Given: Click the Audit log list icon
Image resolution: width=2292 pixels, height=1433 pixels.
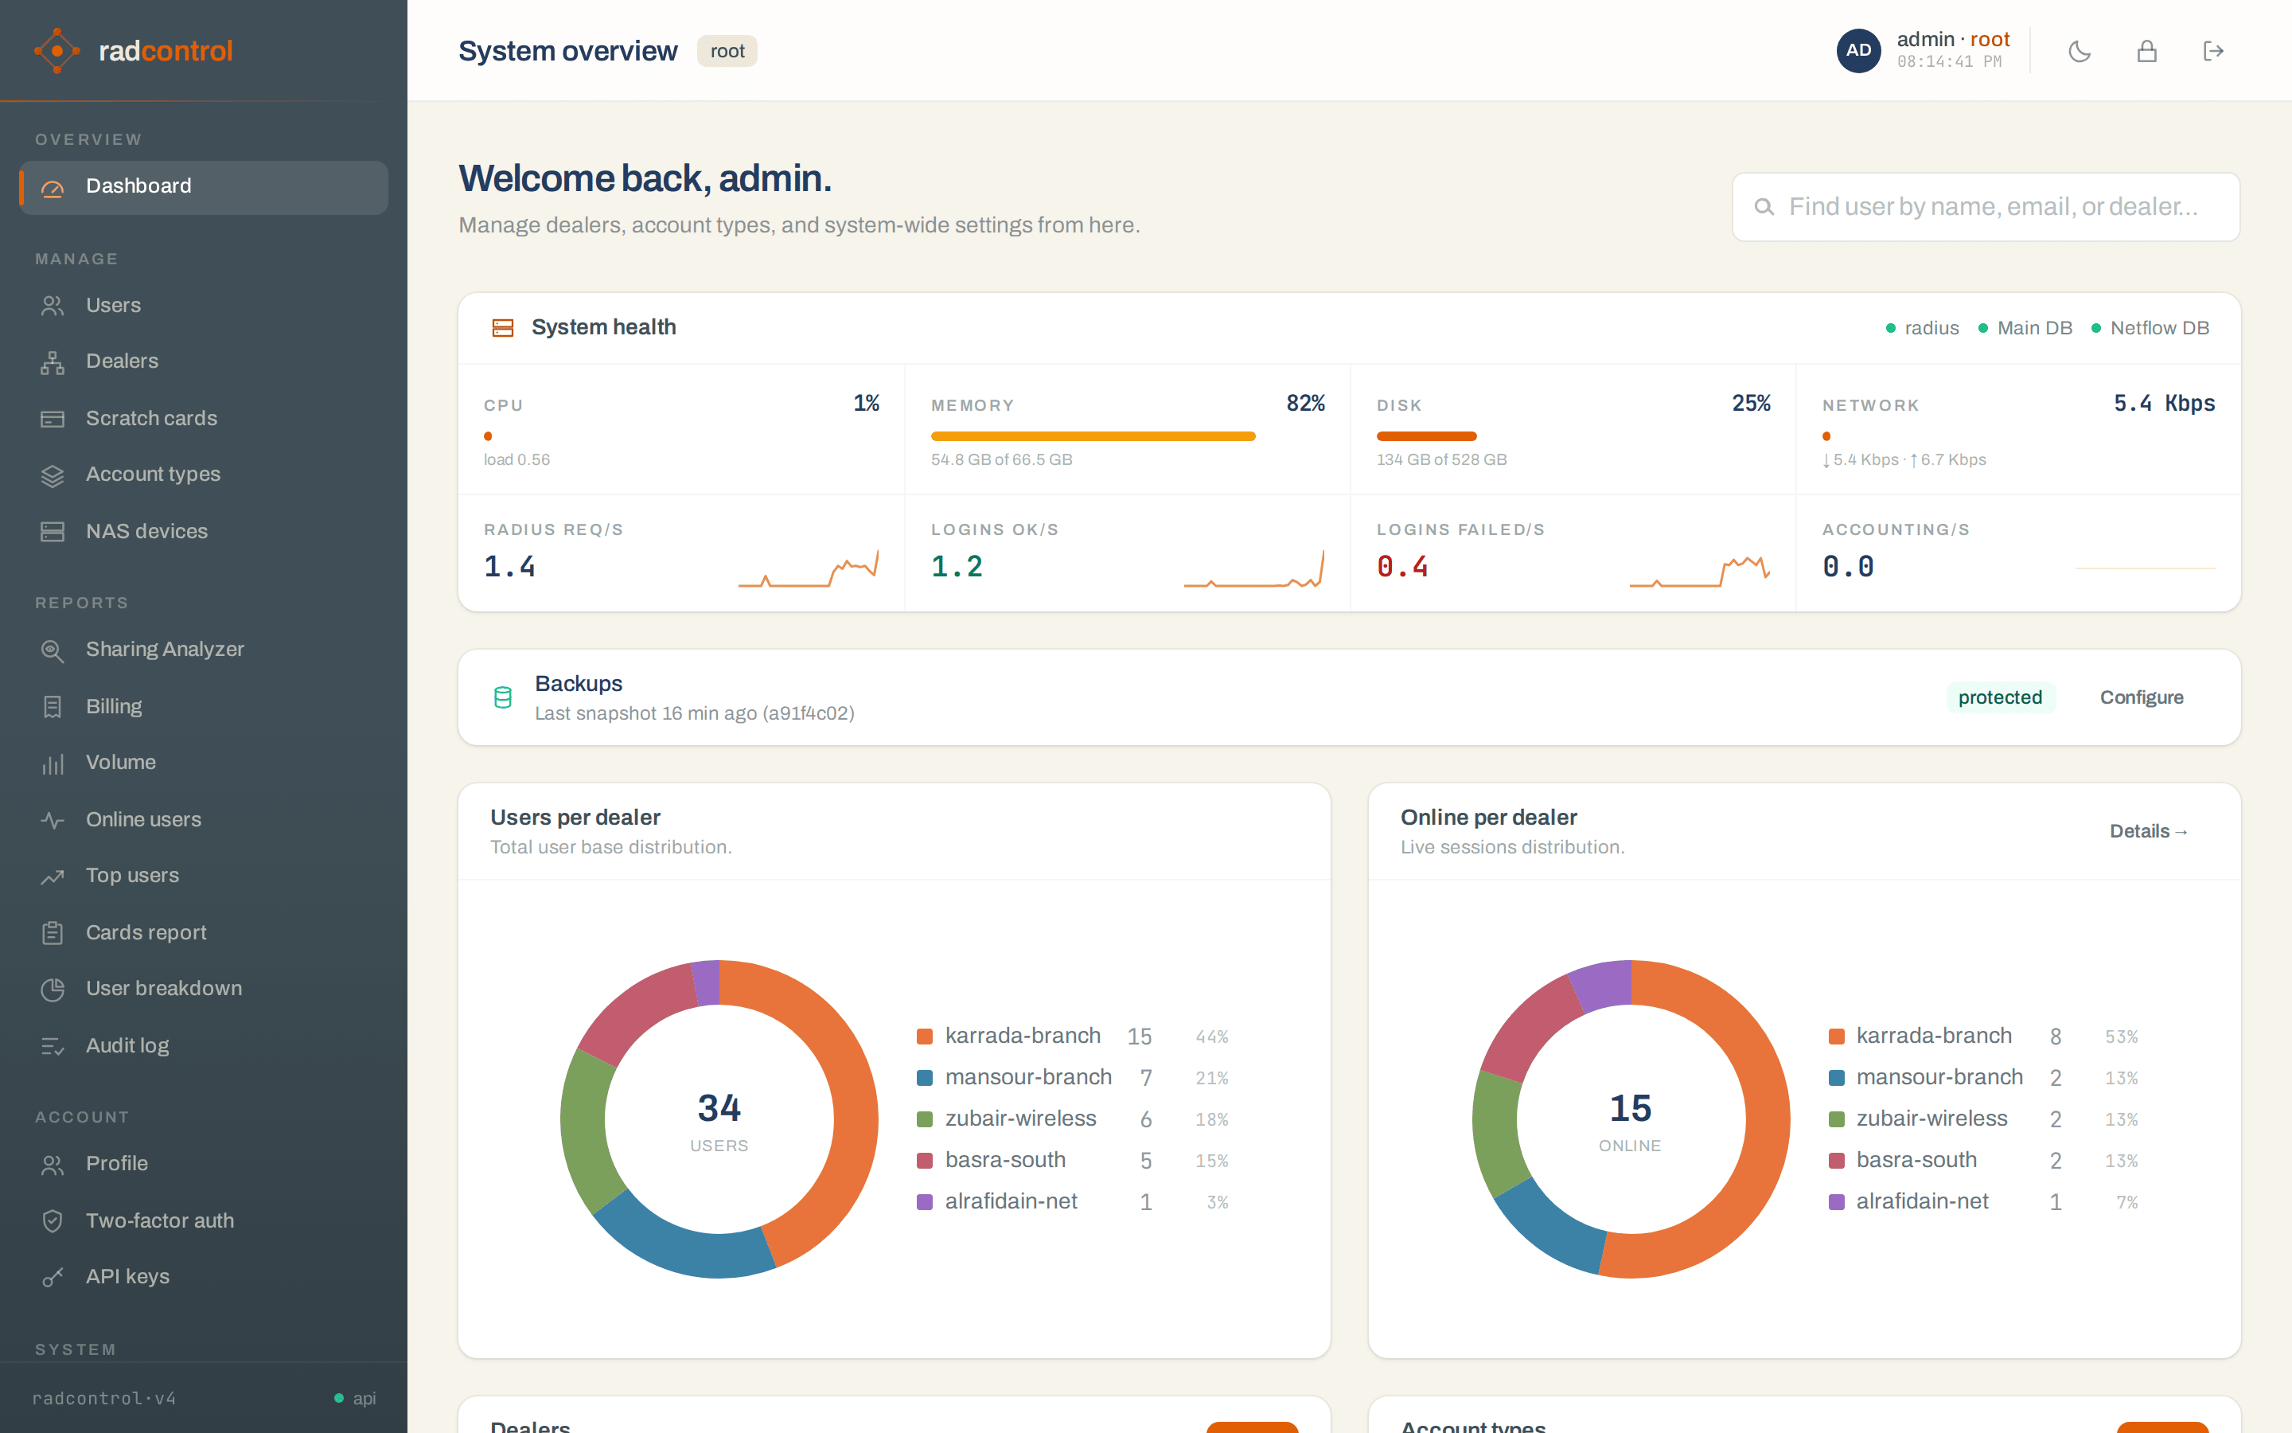Looking at the screenshot, I should point(53,1046).
